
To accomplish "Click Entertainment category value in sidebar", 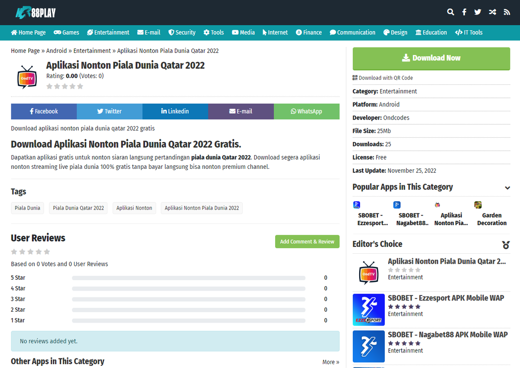I will click(398, 91).
